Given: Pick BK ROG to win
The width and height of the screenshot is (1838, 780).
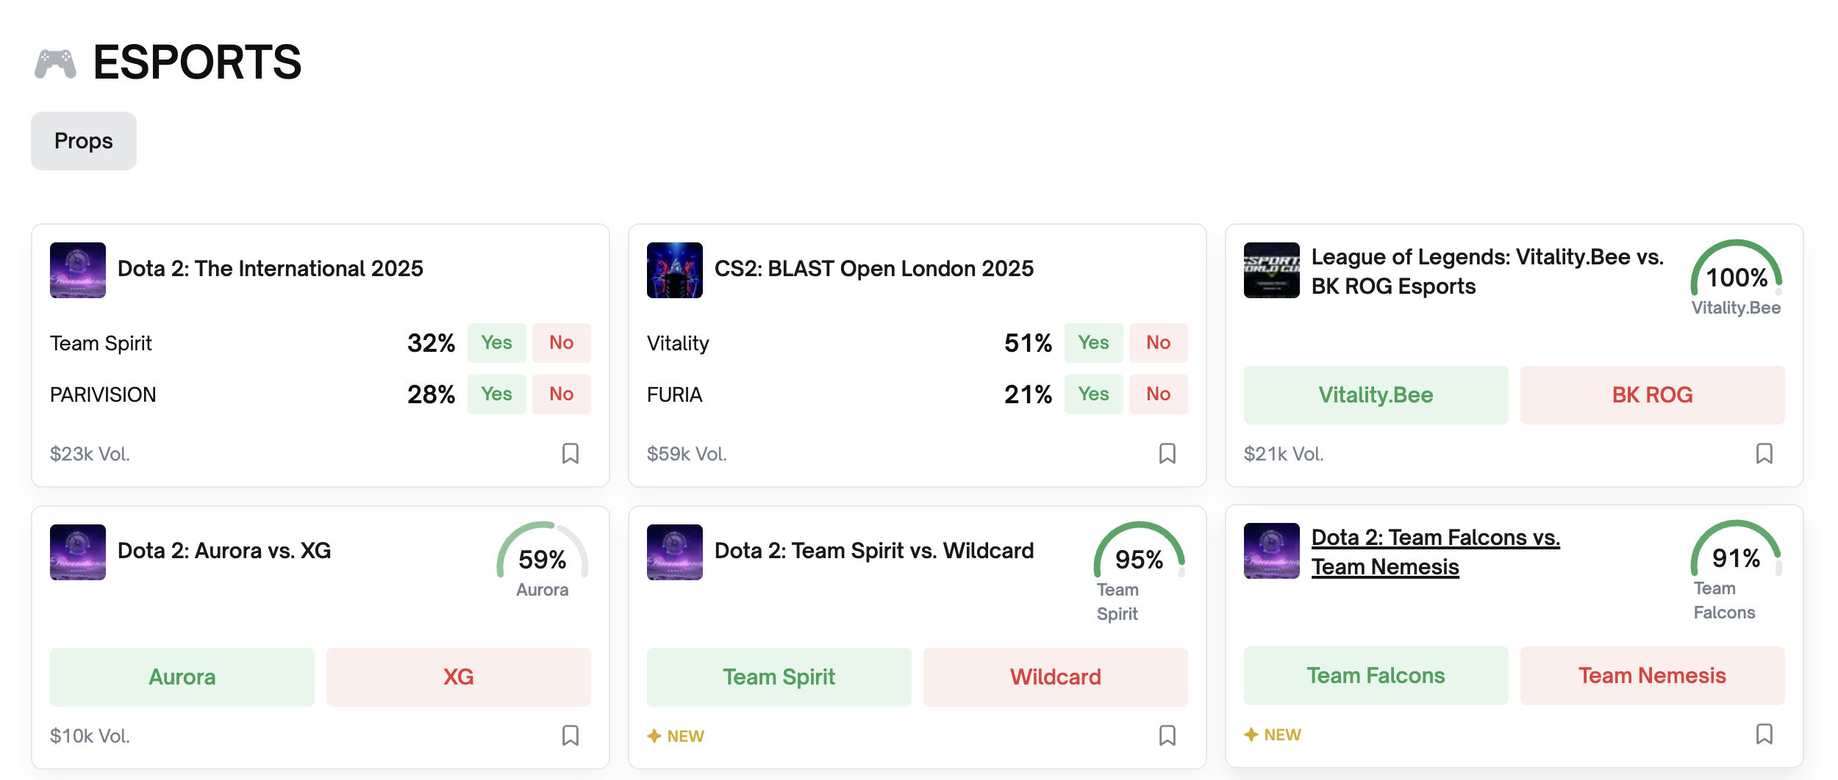Looking at the screenshot, I should (1652, 395).
